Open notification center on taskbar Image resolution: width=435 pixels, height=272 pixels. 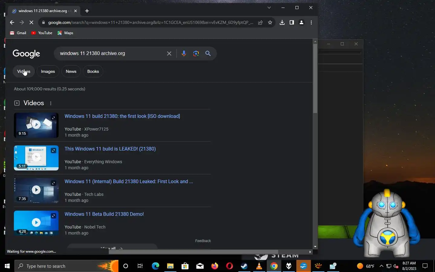(x=425, y=266)
